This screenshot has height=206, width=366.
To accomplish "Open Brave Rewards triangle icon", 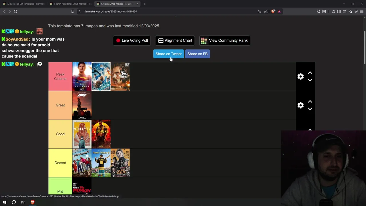I will pos(279,11).
